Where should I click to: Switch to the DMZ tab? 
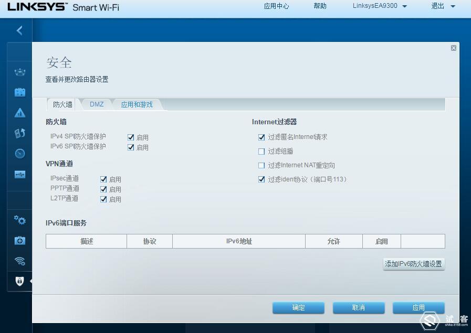click(x=97, y=104)
